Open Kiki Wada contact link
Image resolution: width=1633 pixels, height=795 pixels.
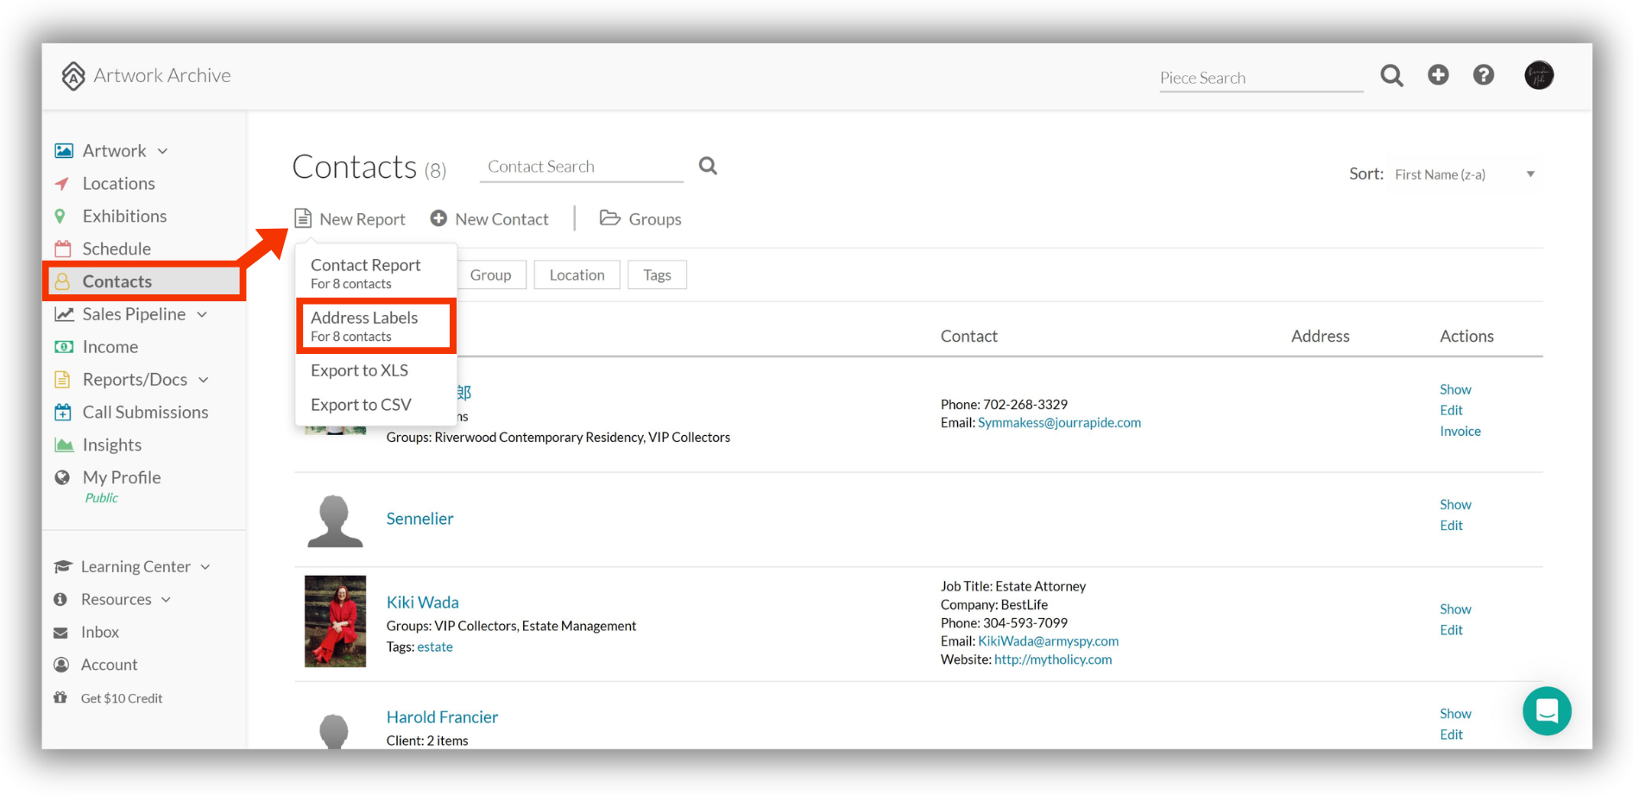[423, 602]
